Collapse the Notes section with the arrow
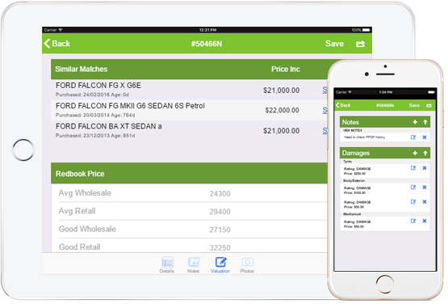Screen dimensions: 448x304 point(425,122)
